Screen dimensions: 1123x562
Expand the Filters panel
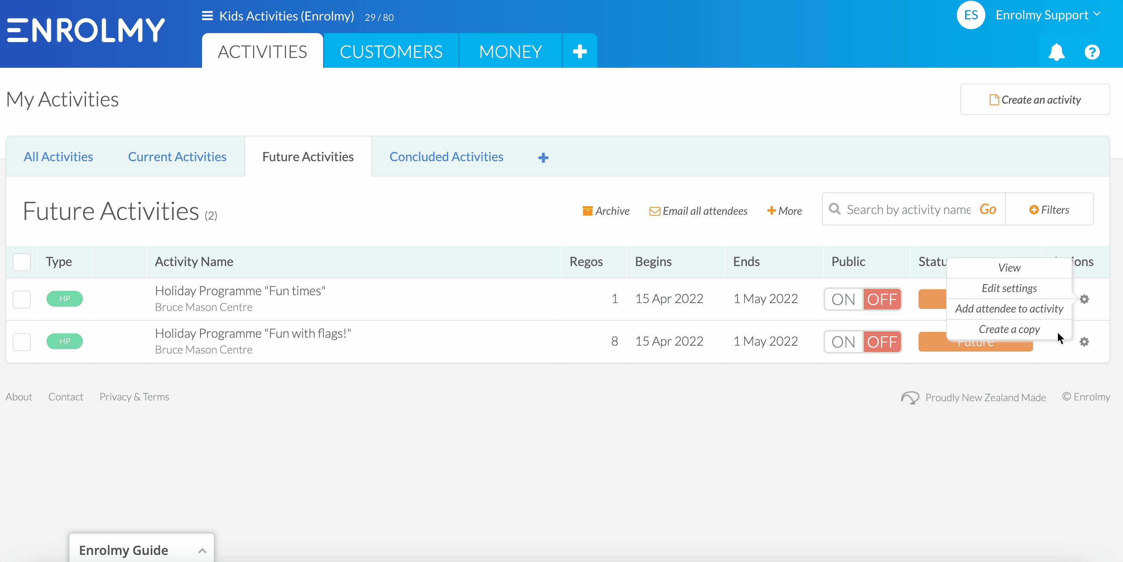1049,209
